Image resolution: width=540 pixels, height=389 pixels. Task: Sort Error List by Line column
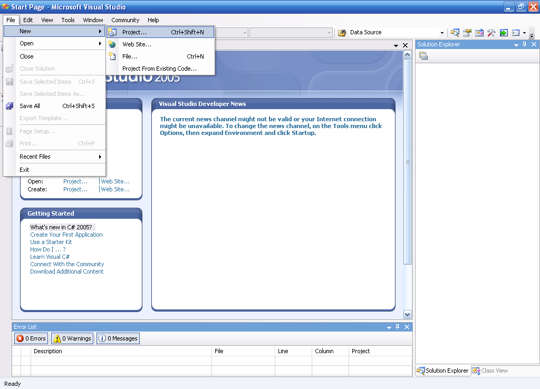coord(293,351)
